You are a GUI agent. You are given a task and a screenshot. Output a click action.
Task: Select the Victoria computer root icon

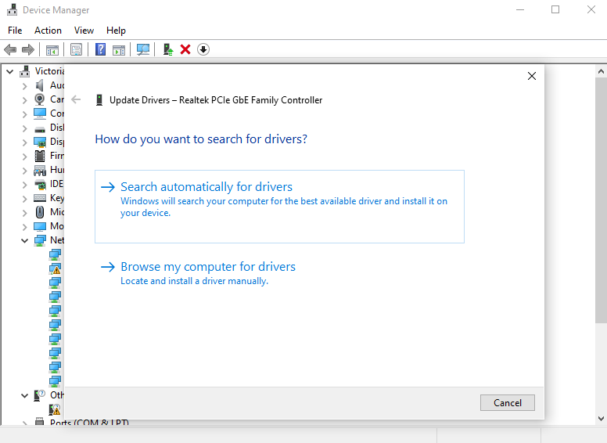click(x=25, y=71)
